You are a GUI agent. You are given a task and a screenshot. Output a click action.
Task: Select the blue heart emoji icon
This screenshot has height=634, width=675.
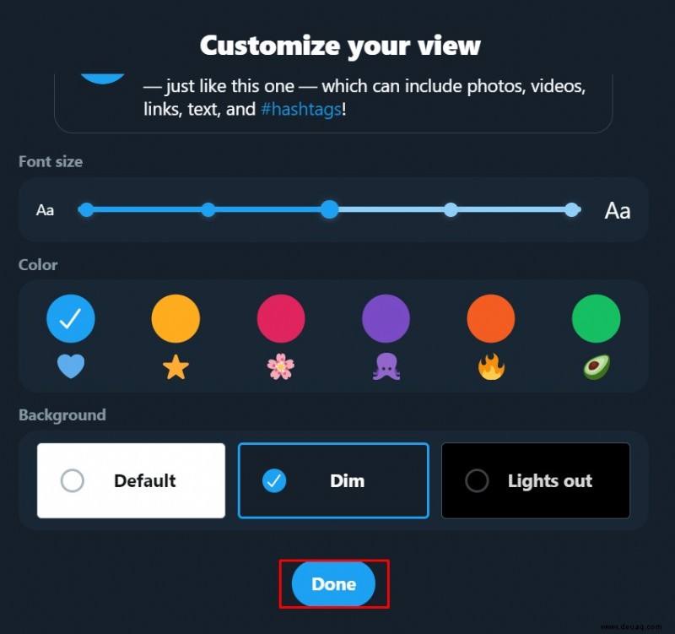pos(71,367)
